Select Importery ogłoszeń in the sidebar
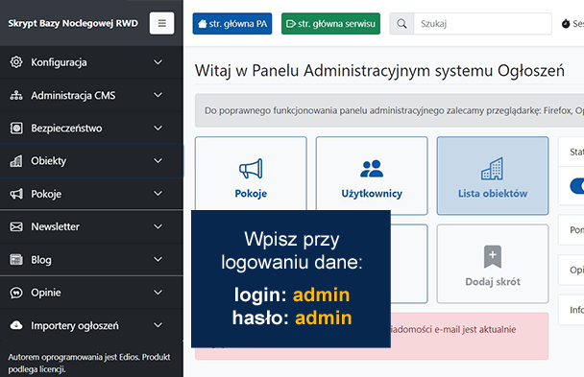Image resolution: width=584 pixels, height=377 pixels. coord(75,326)
